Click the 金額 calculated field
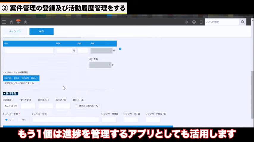 101,51
